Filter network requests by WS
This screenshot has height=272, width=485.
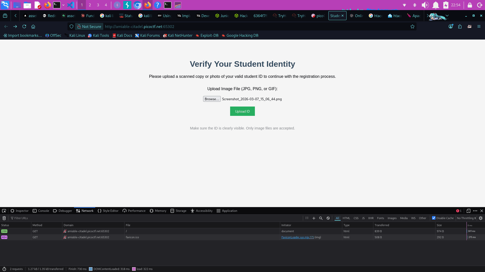(413, 218)
